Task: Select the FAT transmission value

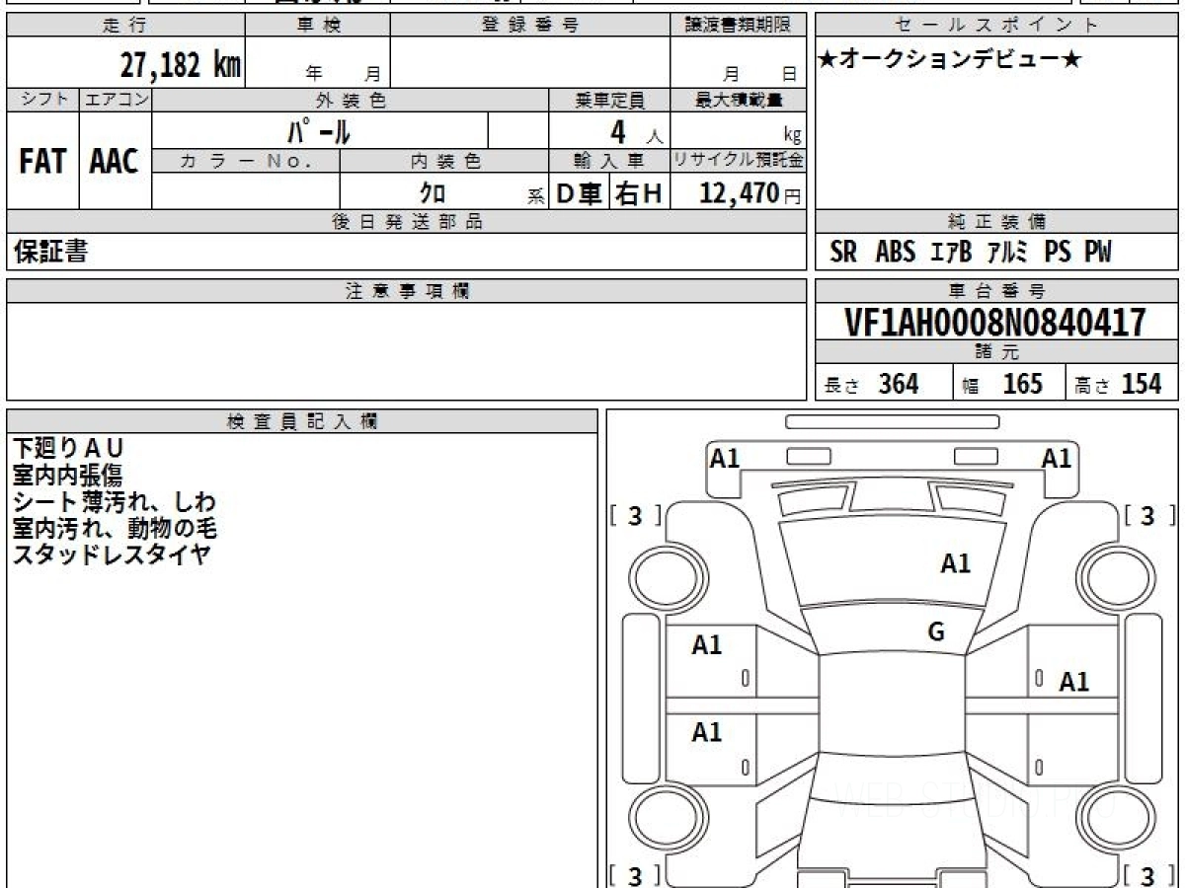Action: pos(42,162)
